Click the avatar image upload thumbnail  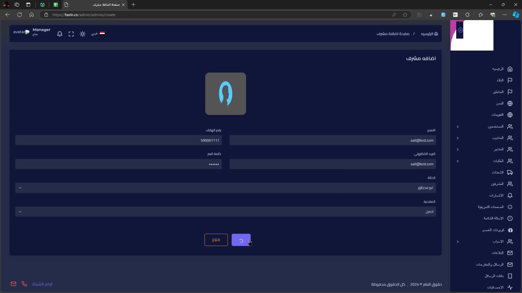click(x=225, y=94)
